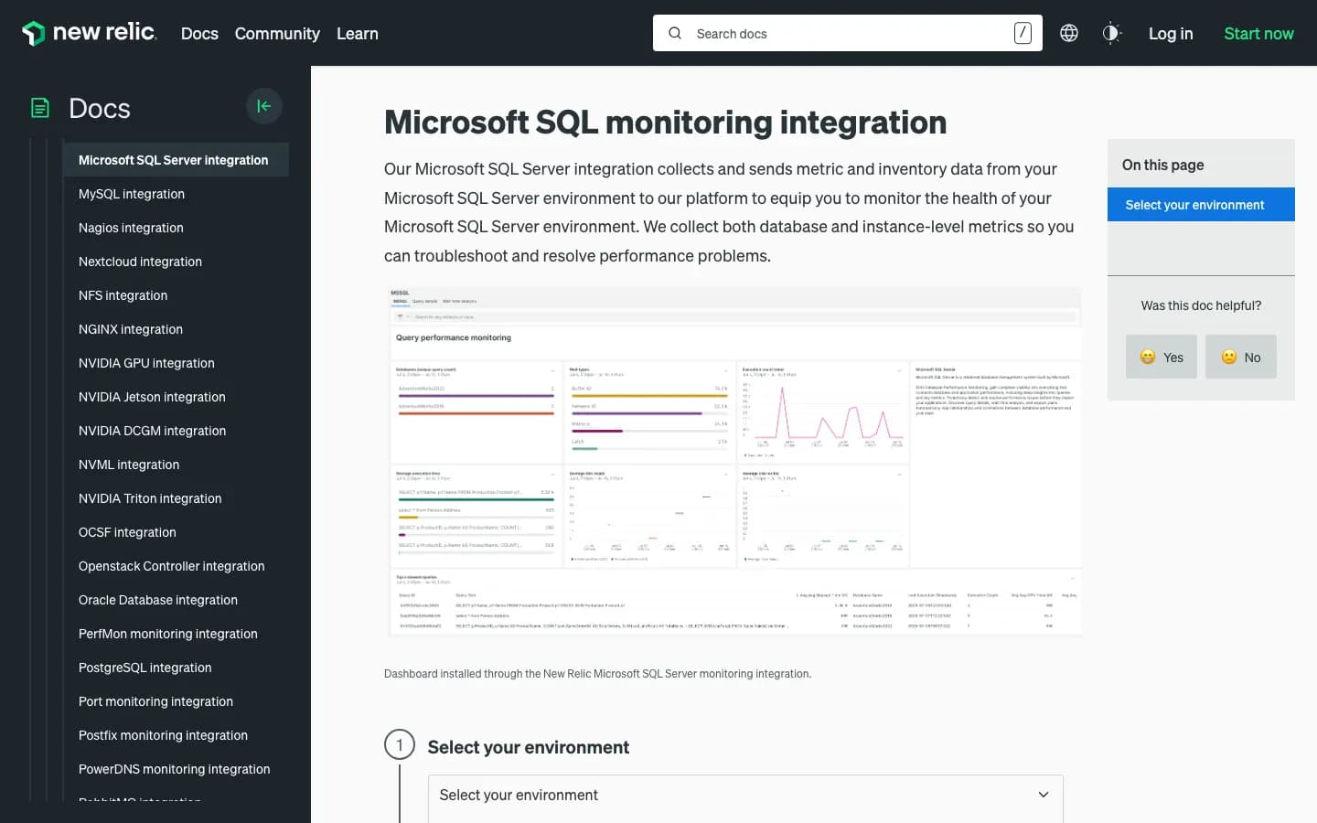Open NVIDIA GPU integration doc
The width and height of the screenshot is (1317, 823).
click(146, 363)
